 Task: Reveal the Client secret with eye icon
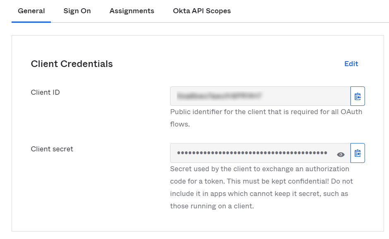341,155
